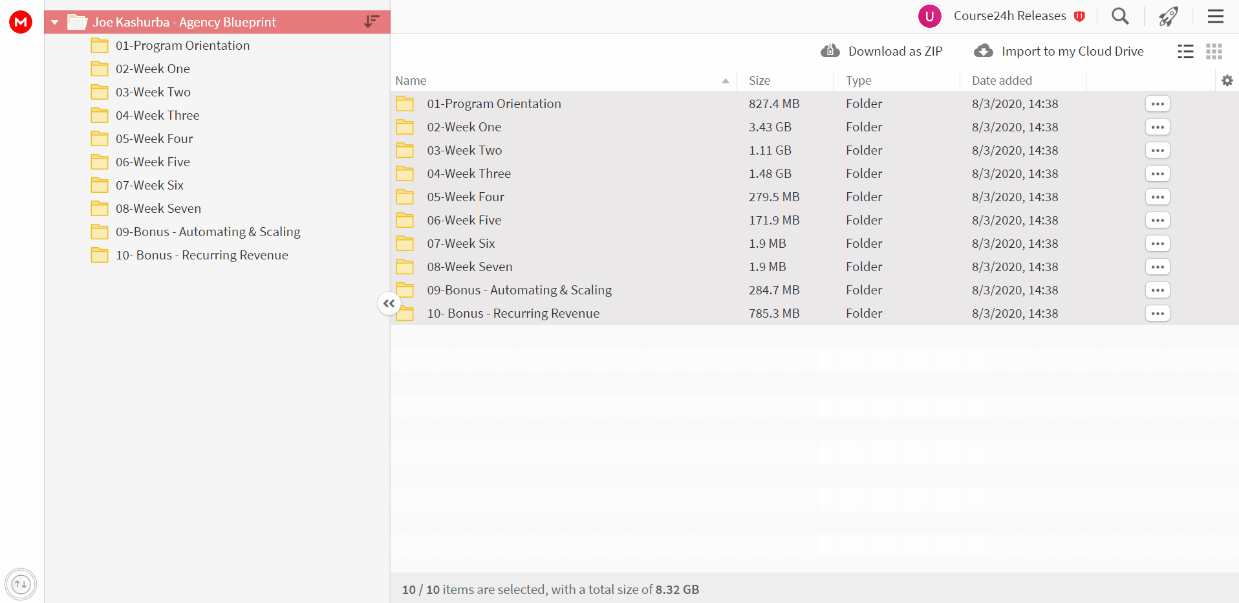Click the MEGA logo icon
This screenshot has height=603, width=1239.
click(21, 22)
